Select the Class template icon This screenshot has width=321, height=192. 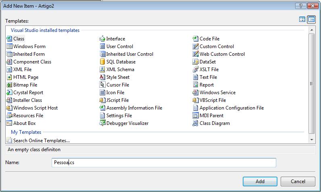(10, 39)
